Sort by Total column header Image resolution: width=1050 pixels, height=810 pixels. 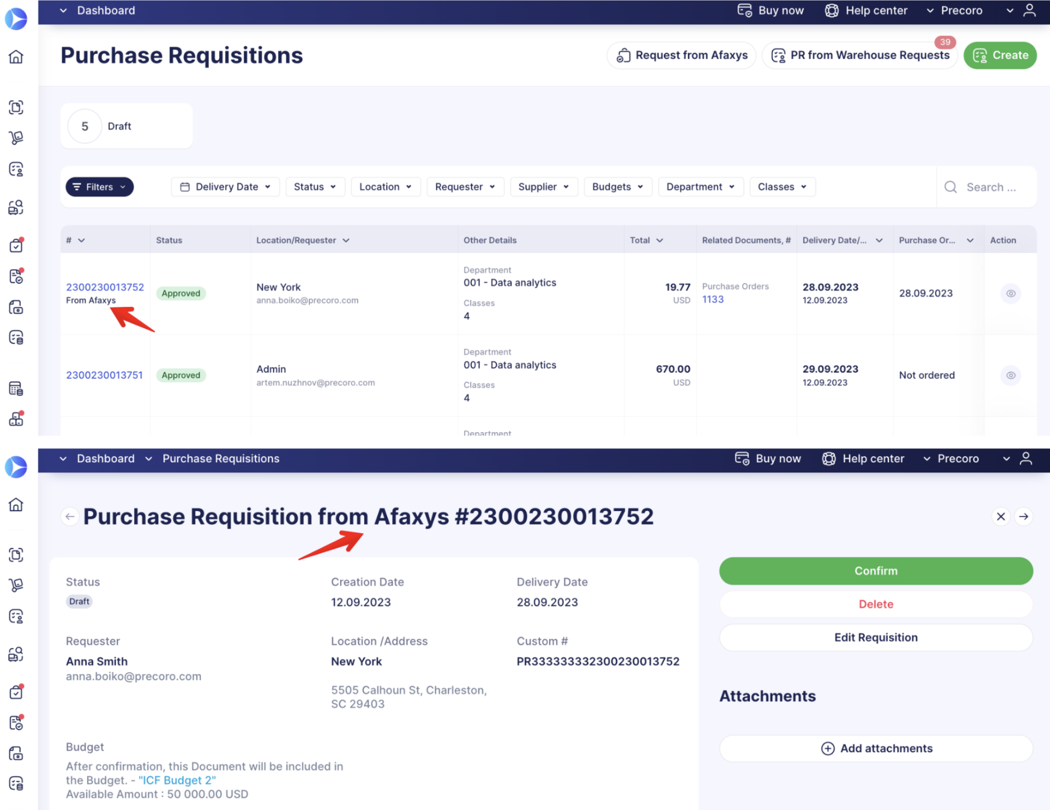click(x=646, y=240)
